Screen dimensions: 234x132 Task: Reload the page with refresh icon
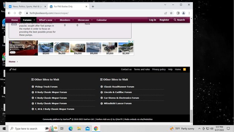click(x=20, y=13)
